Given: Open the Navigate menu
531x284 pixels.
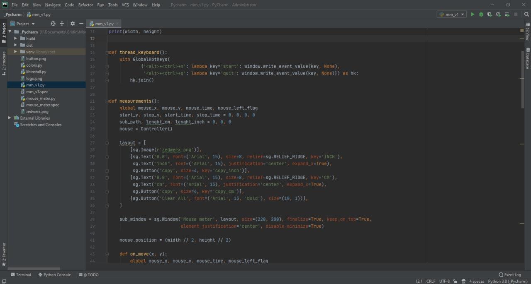Looking at the screenshot, I should [53, 5].
